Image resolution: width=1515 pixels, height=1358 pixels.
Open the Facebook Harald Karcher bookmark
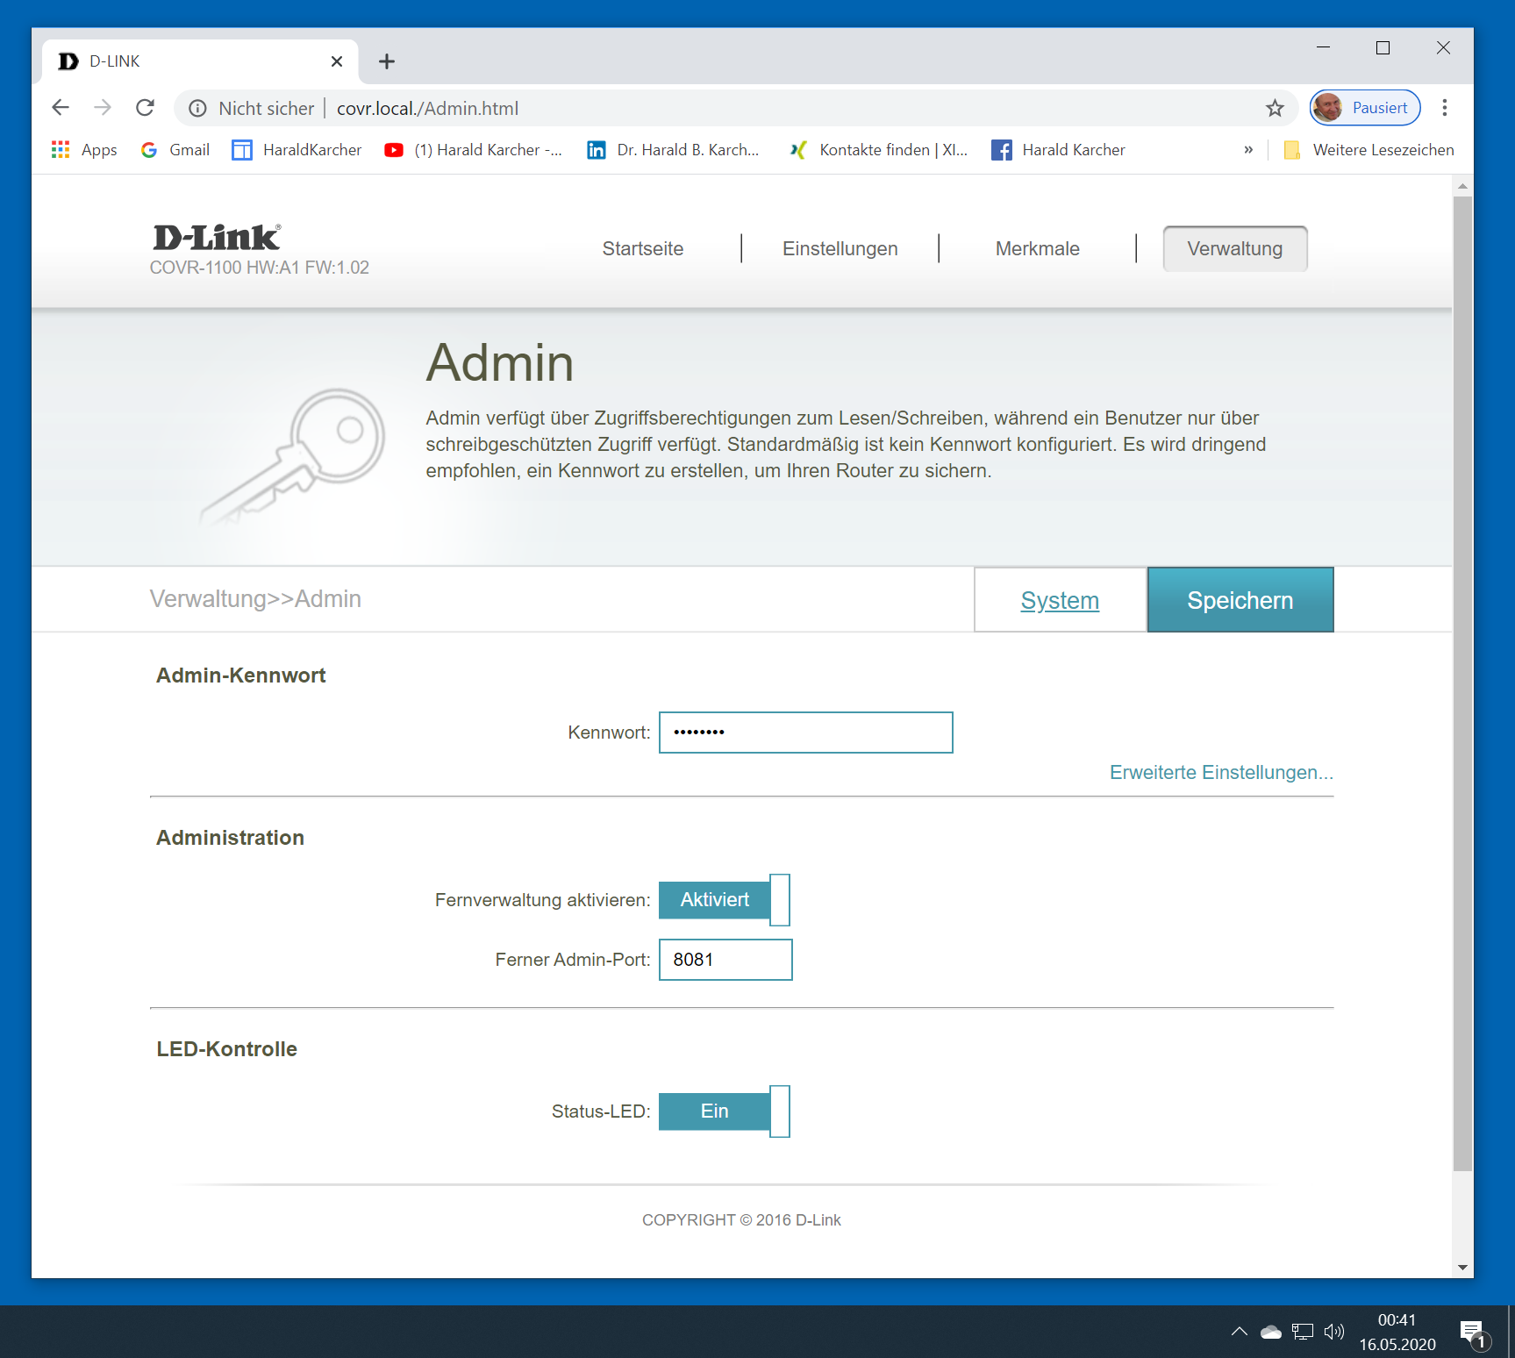coord(1058,150)
